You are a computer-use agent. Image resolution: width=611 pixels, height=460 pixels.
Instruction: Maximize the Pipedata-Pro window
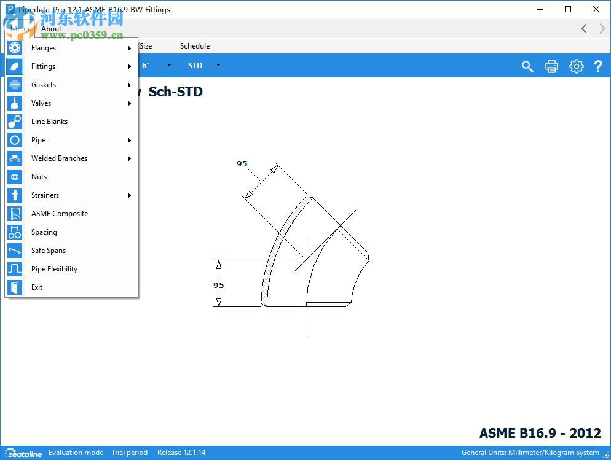tap(568, 9)
